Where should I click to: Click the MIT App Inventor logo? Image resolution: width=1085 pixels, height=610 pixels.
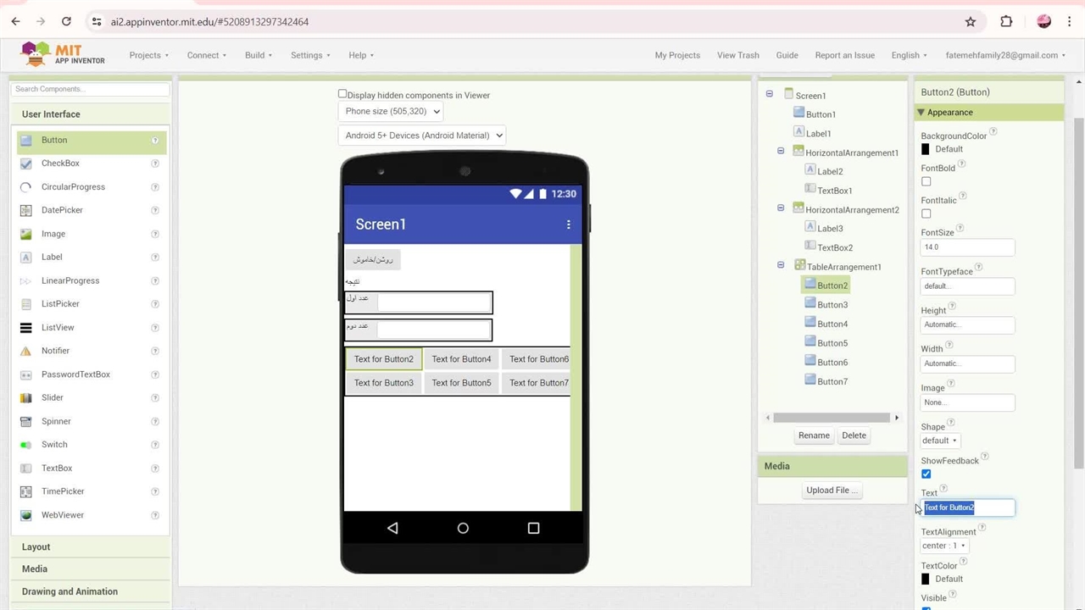click(x=64, y=55)
